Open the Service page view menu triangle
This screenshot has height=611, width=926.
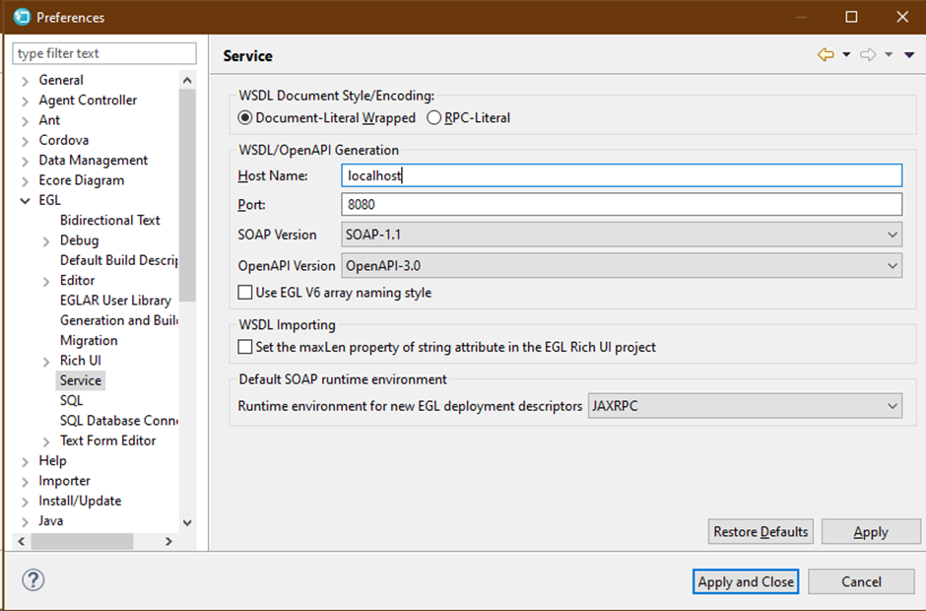[909, 55]
